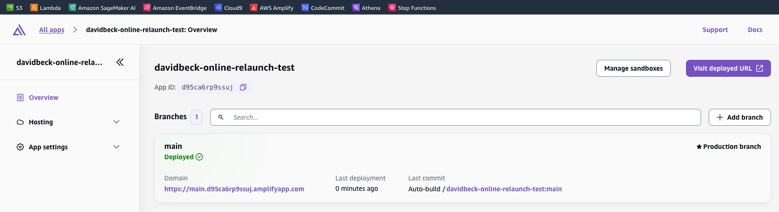The height and width of the screenshot is (212, 779).
Task: Collapse the sidebar with double-chevron icon
Action: pos(120,62)
